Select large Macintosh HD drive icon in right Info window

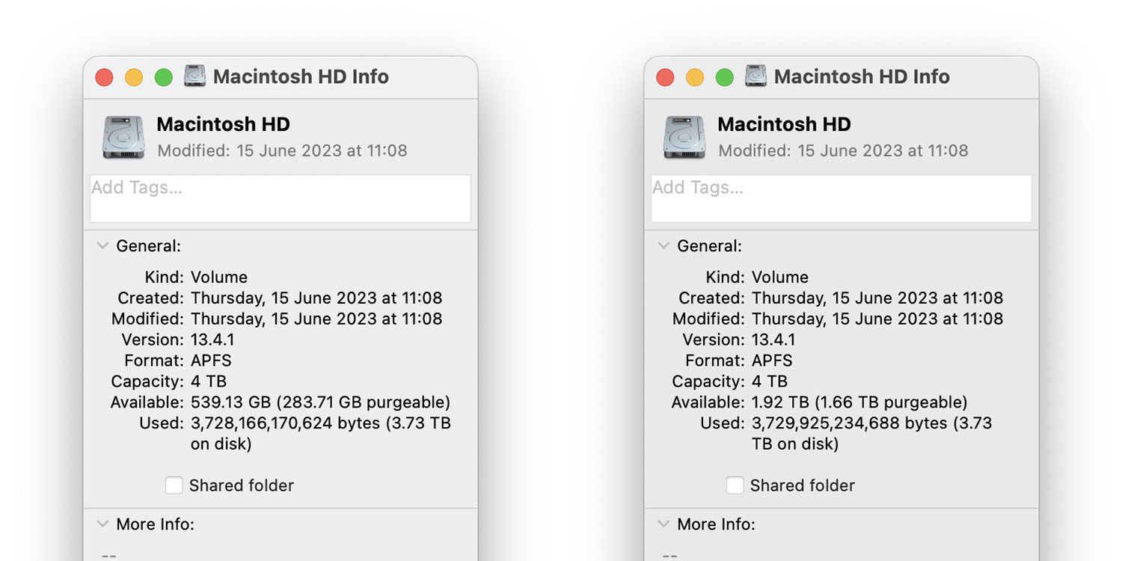pos(684,137)
